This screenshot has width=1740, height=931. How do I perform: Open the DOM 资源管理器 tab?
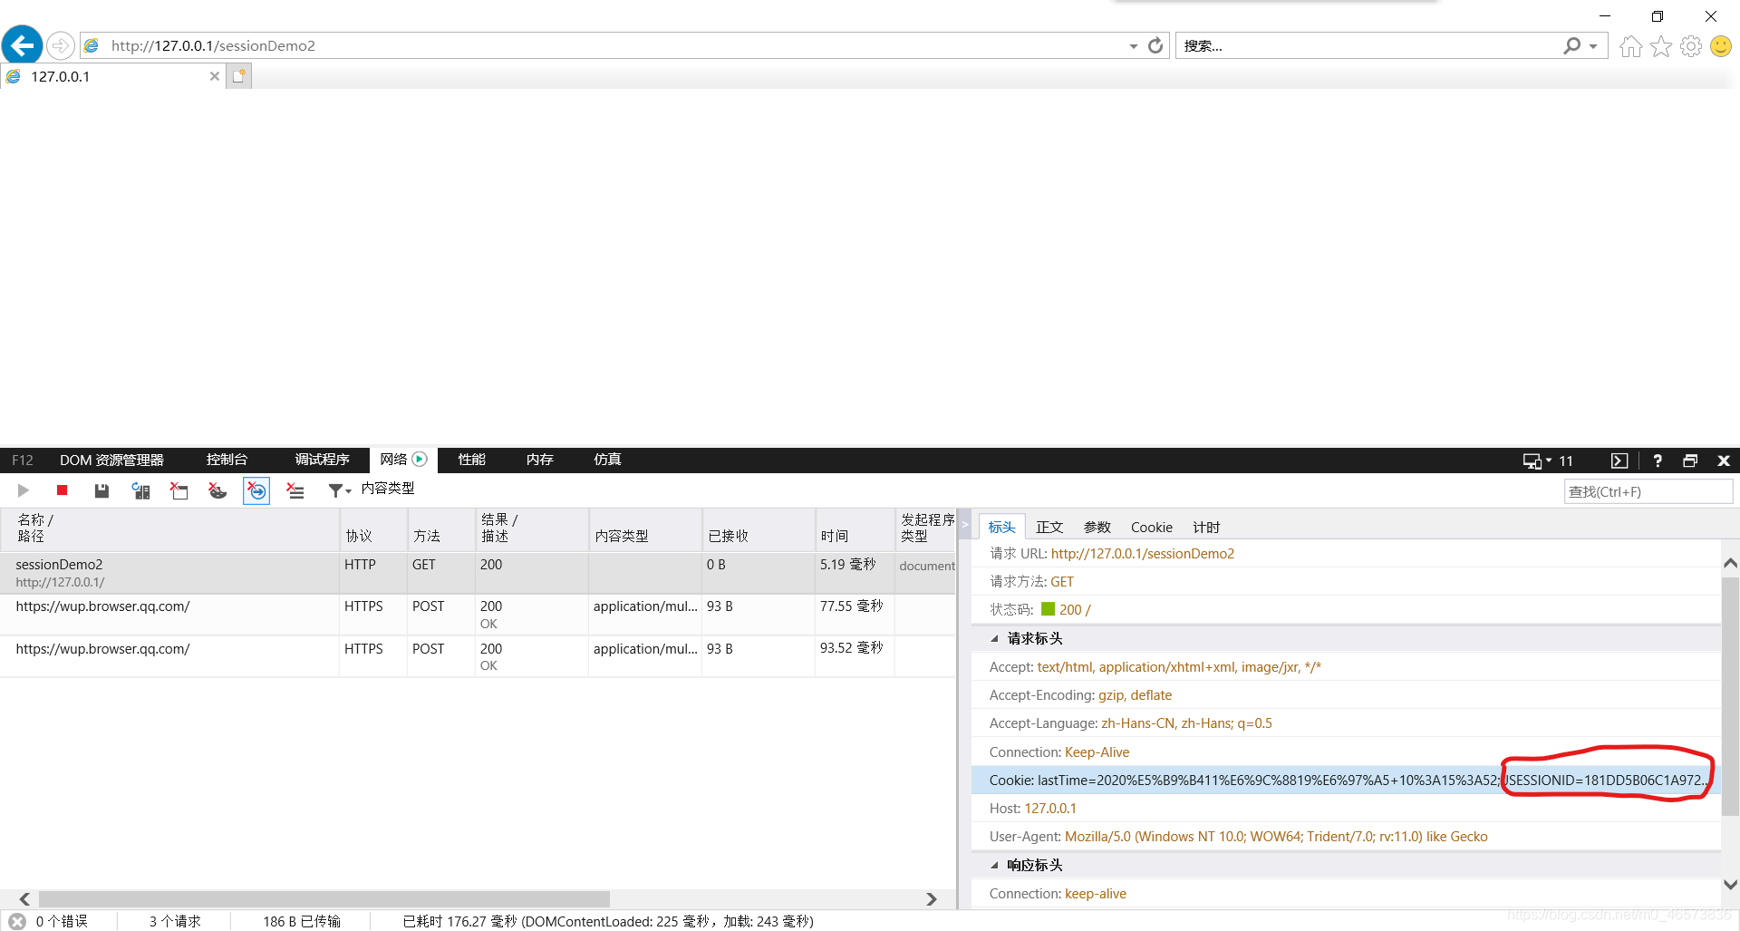click(111, 460)
